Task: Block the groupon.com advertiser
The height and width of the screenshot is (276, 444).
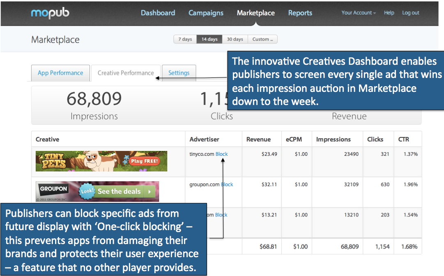Action: [x=227, y=185]
